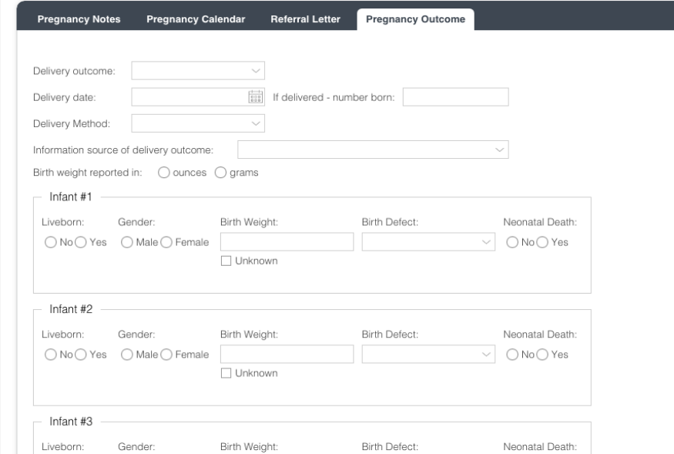
Task: Open the Pregnancy Calendar tab
Action: coord(196,19)
